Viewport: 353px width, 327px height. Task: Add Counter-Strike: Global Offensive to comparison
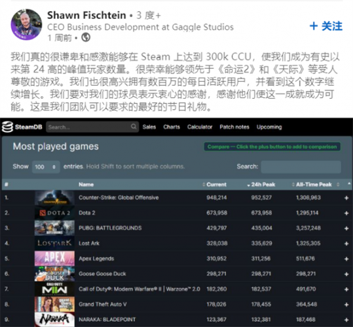[x=346, y=198]
